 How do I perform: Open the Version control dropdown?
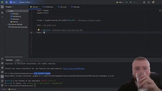click(x=25, y=2)
